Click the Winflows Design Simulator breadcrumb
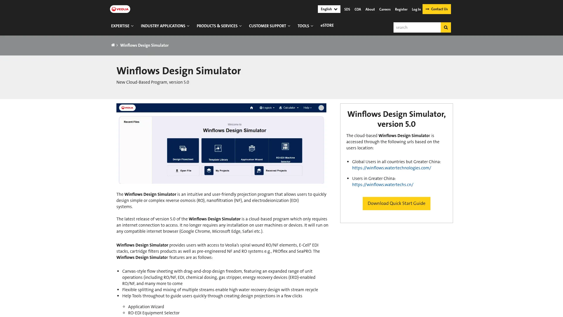This screenshot has height=317, width=563. 144,45
